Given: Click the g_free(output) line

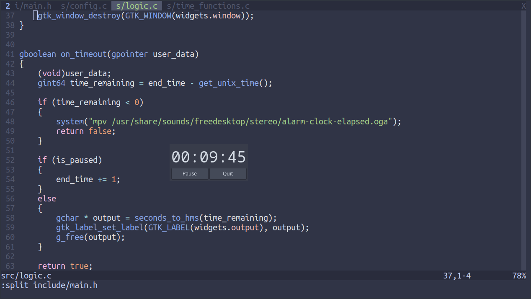Looking at the screenshot, I should tap(90, 237).
